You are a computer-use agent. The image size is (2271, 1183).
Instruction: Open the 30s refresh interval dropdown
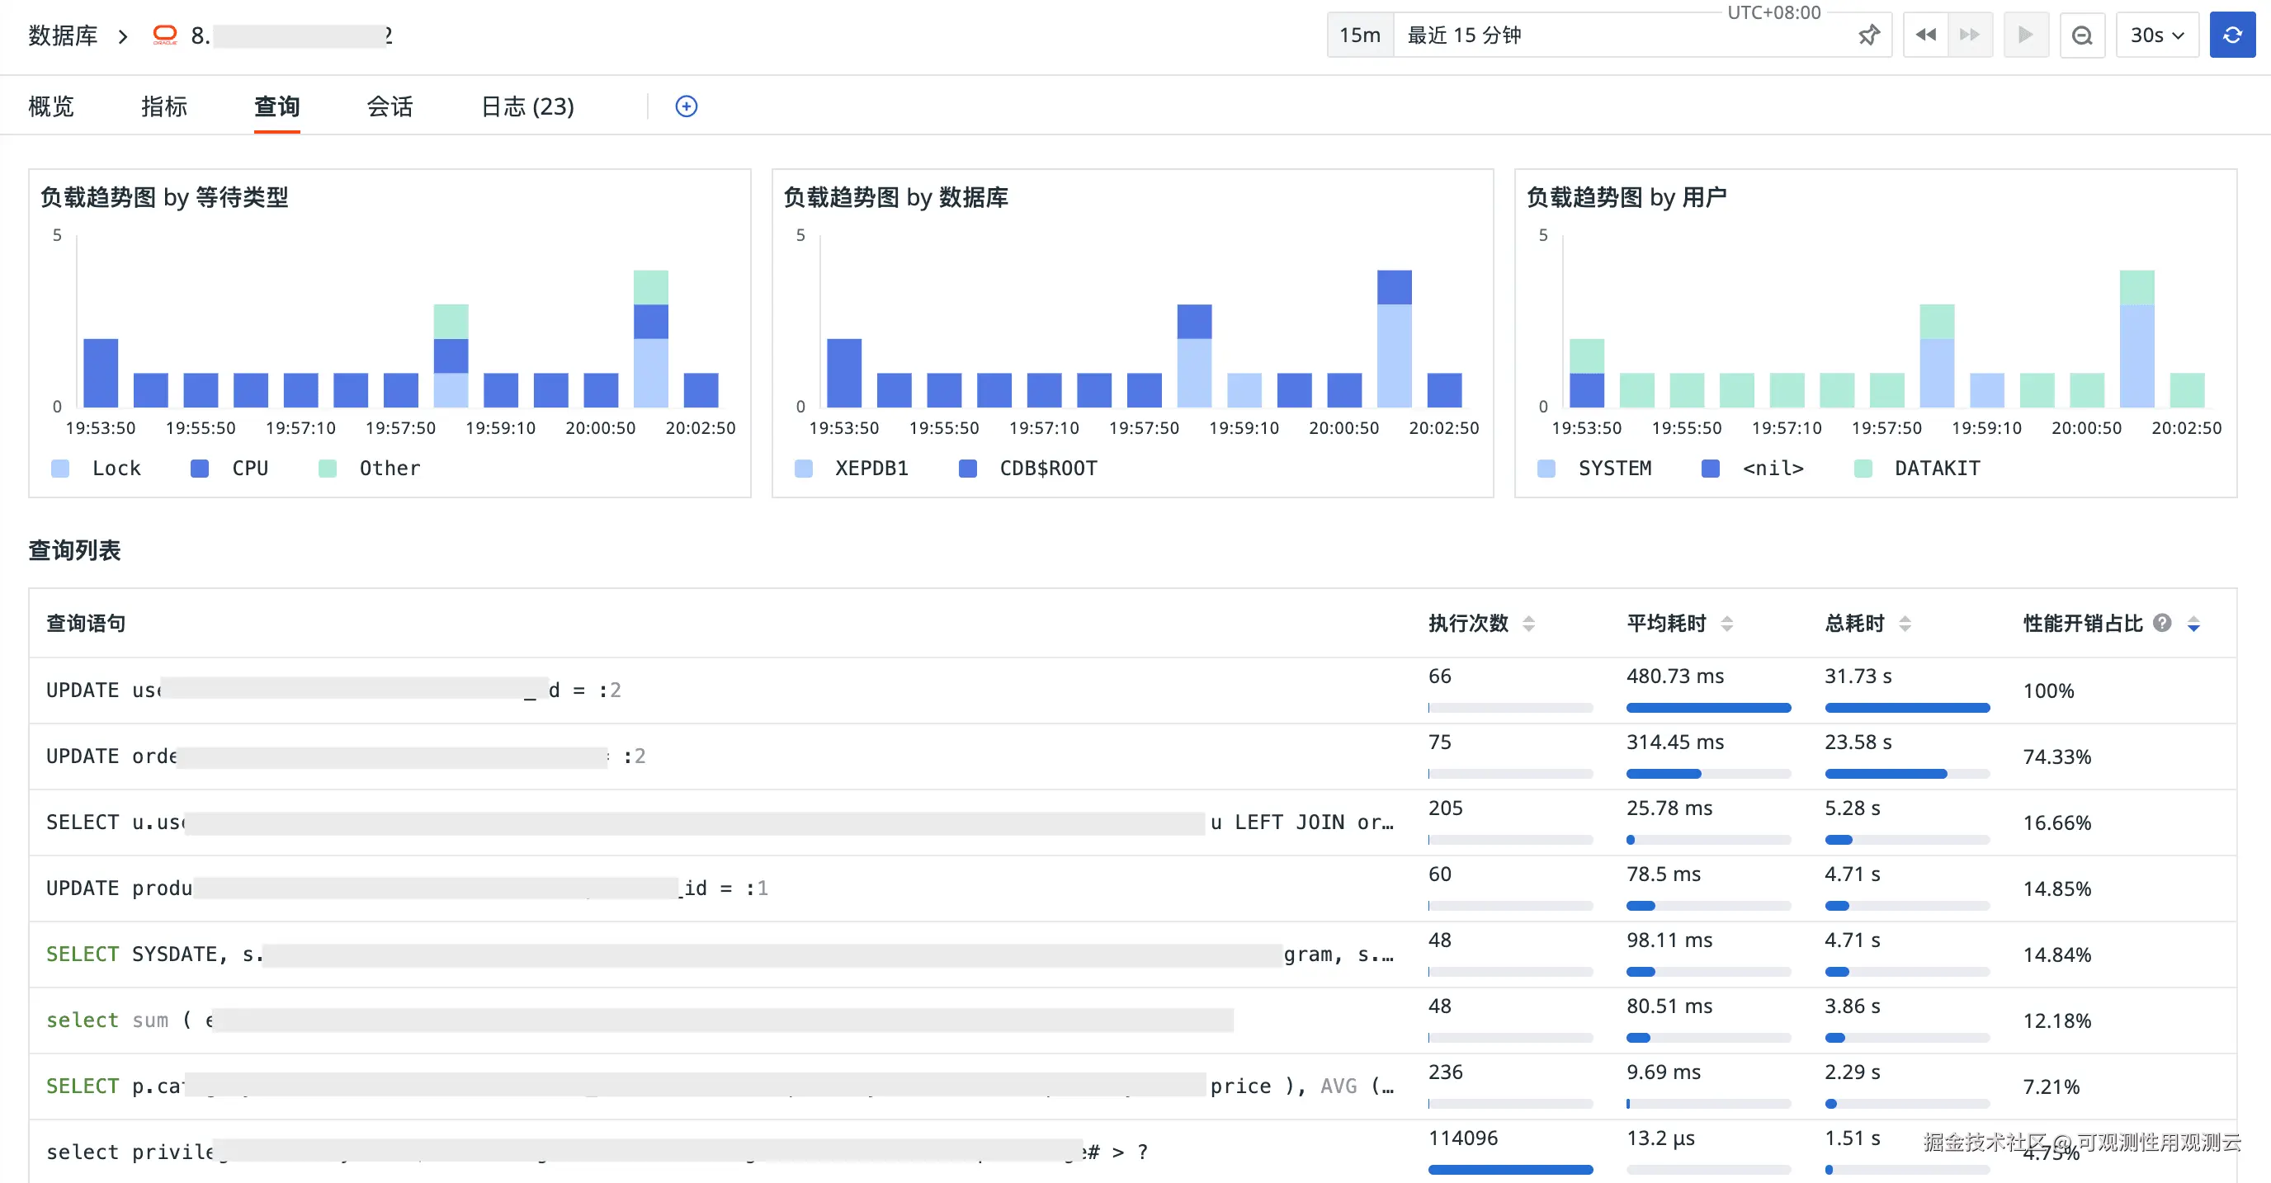[2156, 35]
